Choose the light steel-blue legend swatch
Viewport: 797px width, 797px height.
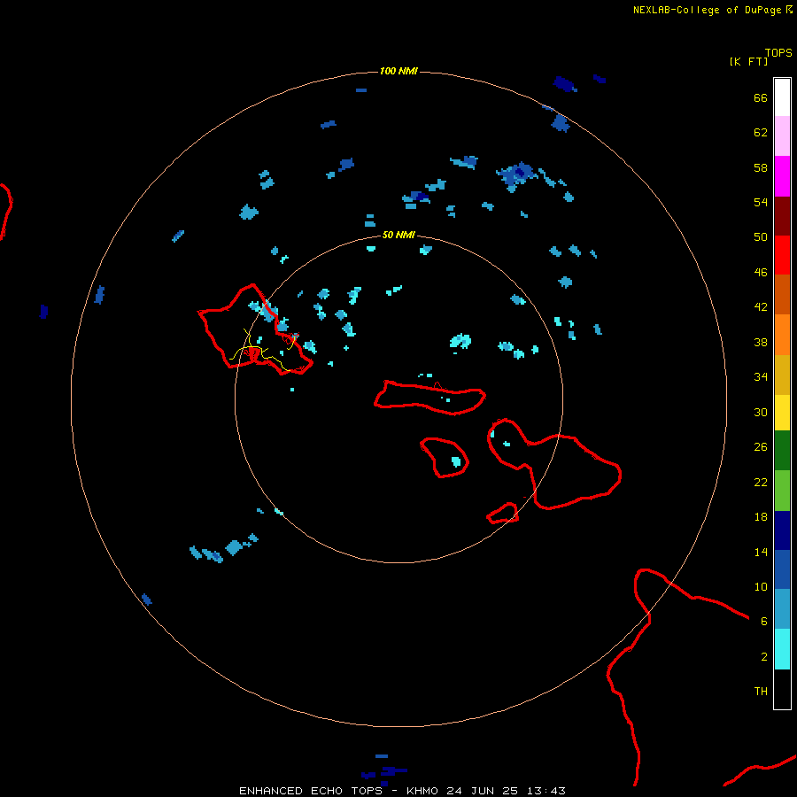point(782,609)
